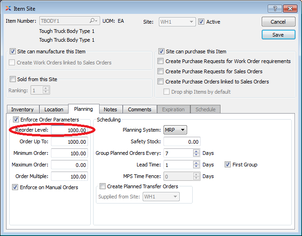The width and height of the screenshot is (302, 236).
Task: Decrease Lead Time days value
Action: point(196,167)
